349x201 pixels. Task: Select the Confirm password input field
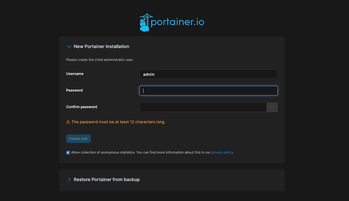pyautogui.click(x=203, y=107)
